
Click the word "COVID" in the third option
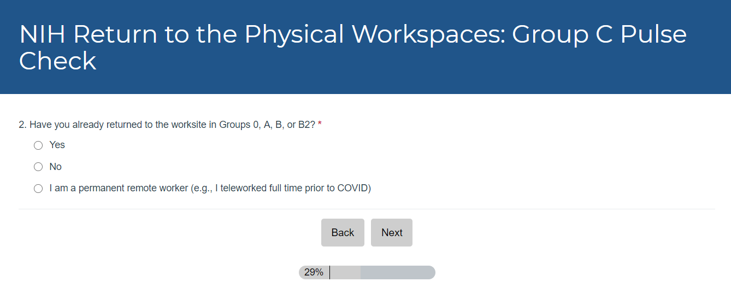[352, 189]
